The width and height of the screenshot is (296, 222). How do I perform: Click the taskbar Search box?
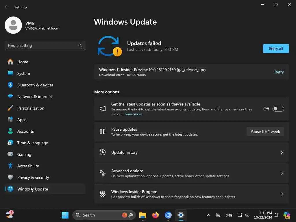[104, 215]
